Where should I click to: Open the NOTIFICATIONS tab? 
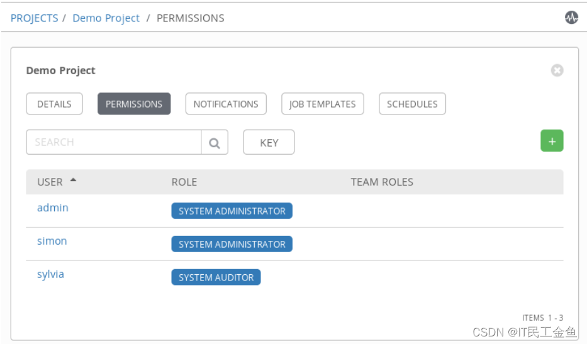pos(226,104)
